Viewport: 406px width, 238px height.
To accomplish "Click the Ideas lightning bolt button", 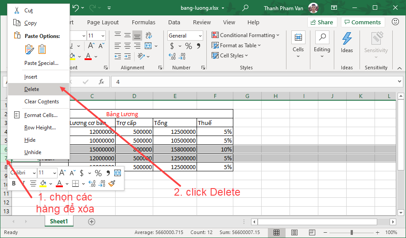I will point(347,42).
